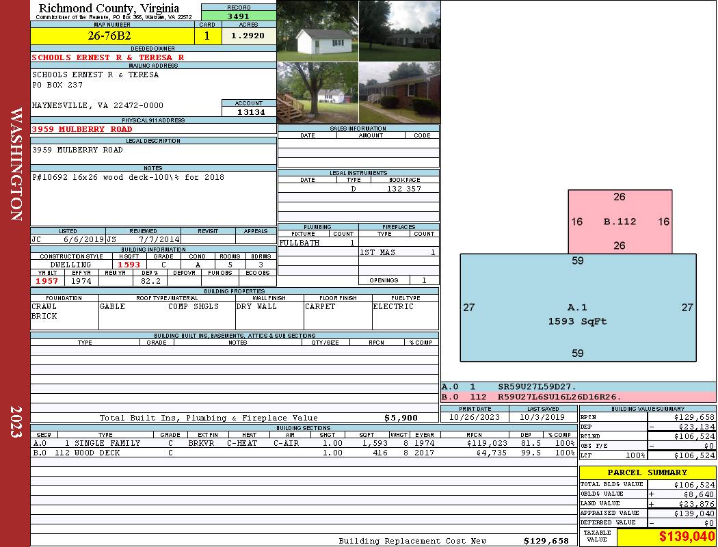Click OBLDG VALUE $8,640
Image resolution: width=718 pixels, height=547 pixels.
point(699,494)
